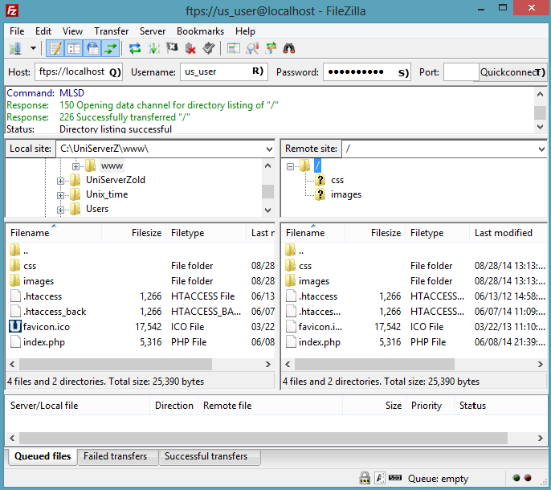This screenshot has width=551, height=490.
Task: Open the Remote site path dropdown
Action: click(x=541, y=149)
